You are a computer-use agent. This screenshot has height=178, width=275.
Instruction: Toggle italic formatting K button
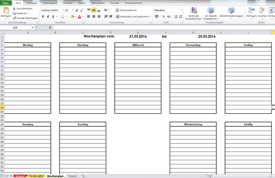[x=48, y=16]
